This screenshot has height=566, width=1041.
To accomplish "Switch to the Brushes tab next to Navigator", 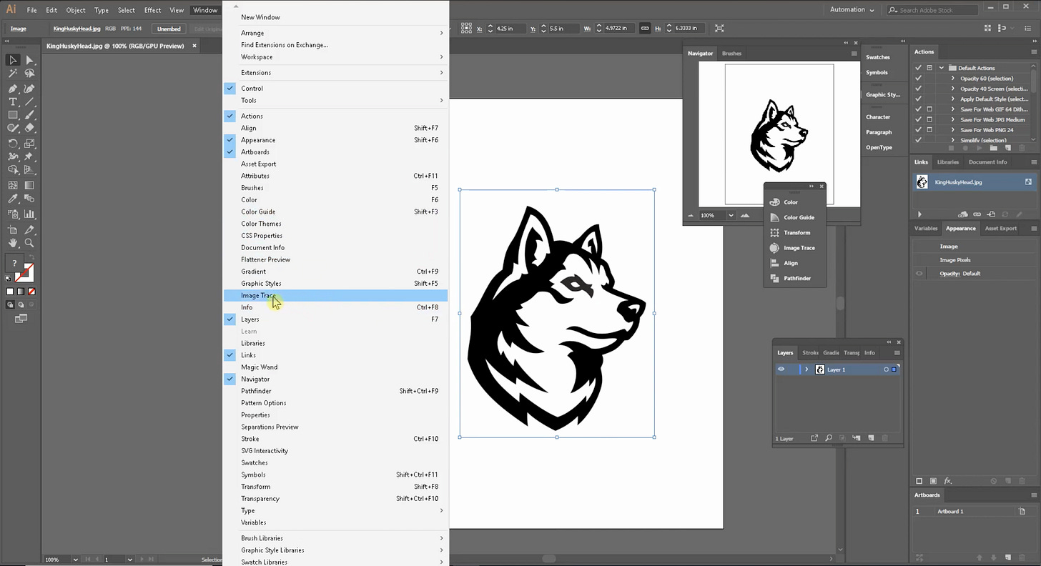I will coord(731,53).
